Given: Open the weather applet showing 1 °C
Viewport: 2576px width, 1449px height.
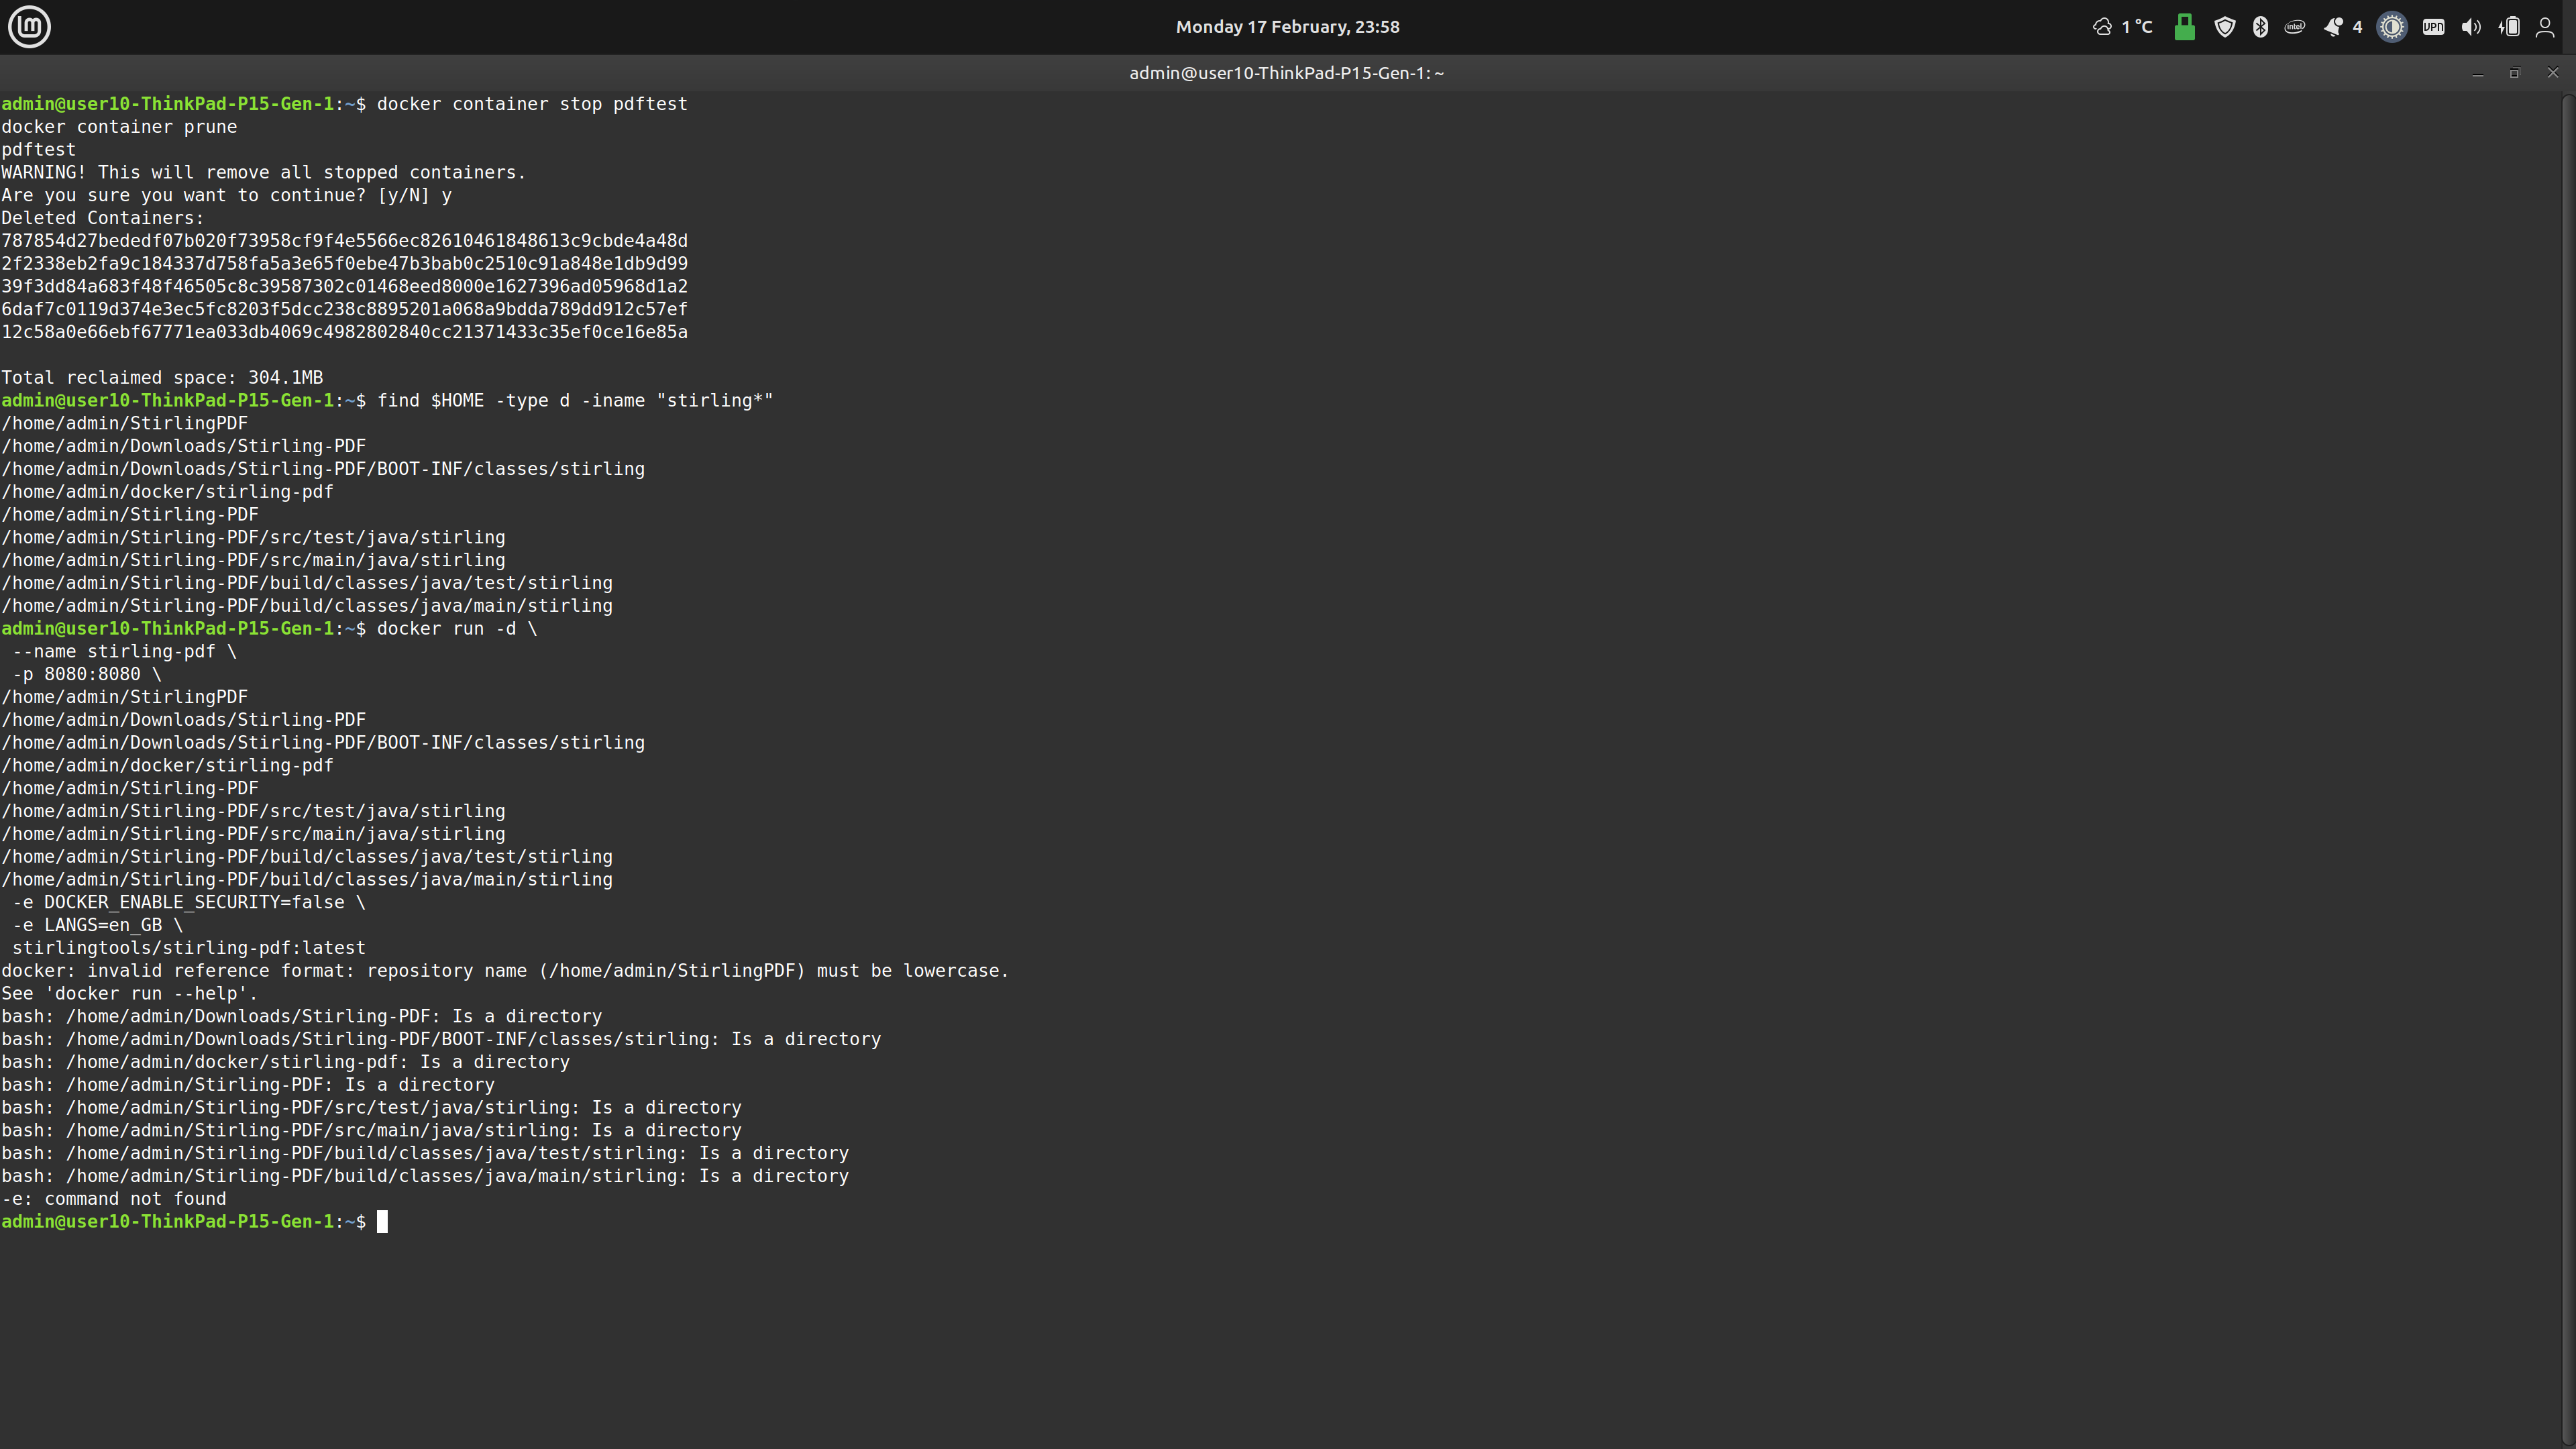Looking at the screenshot, I should [2122, 27].
